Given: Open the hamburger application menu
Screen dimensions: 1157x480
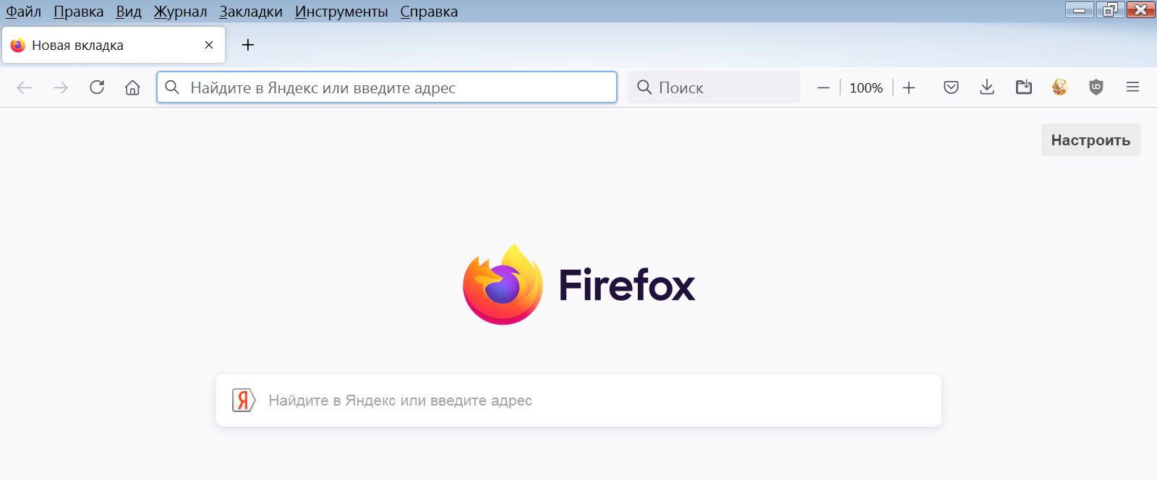Looking at the screenshot, I should (1132, 87).
